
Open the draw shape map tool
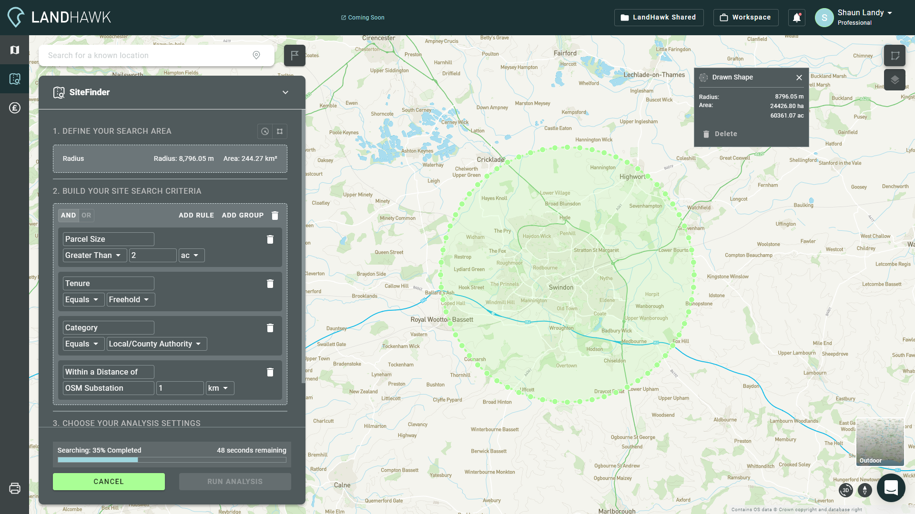click(x=895, y=56)
